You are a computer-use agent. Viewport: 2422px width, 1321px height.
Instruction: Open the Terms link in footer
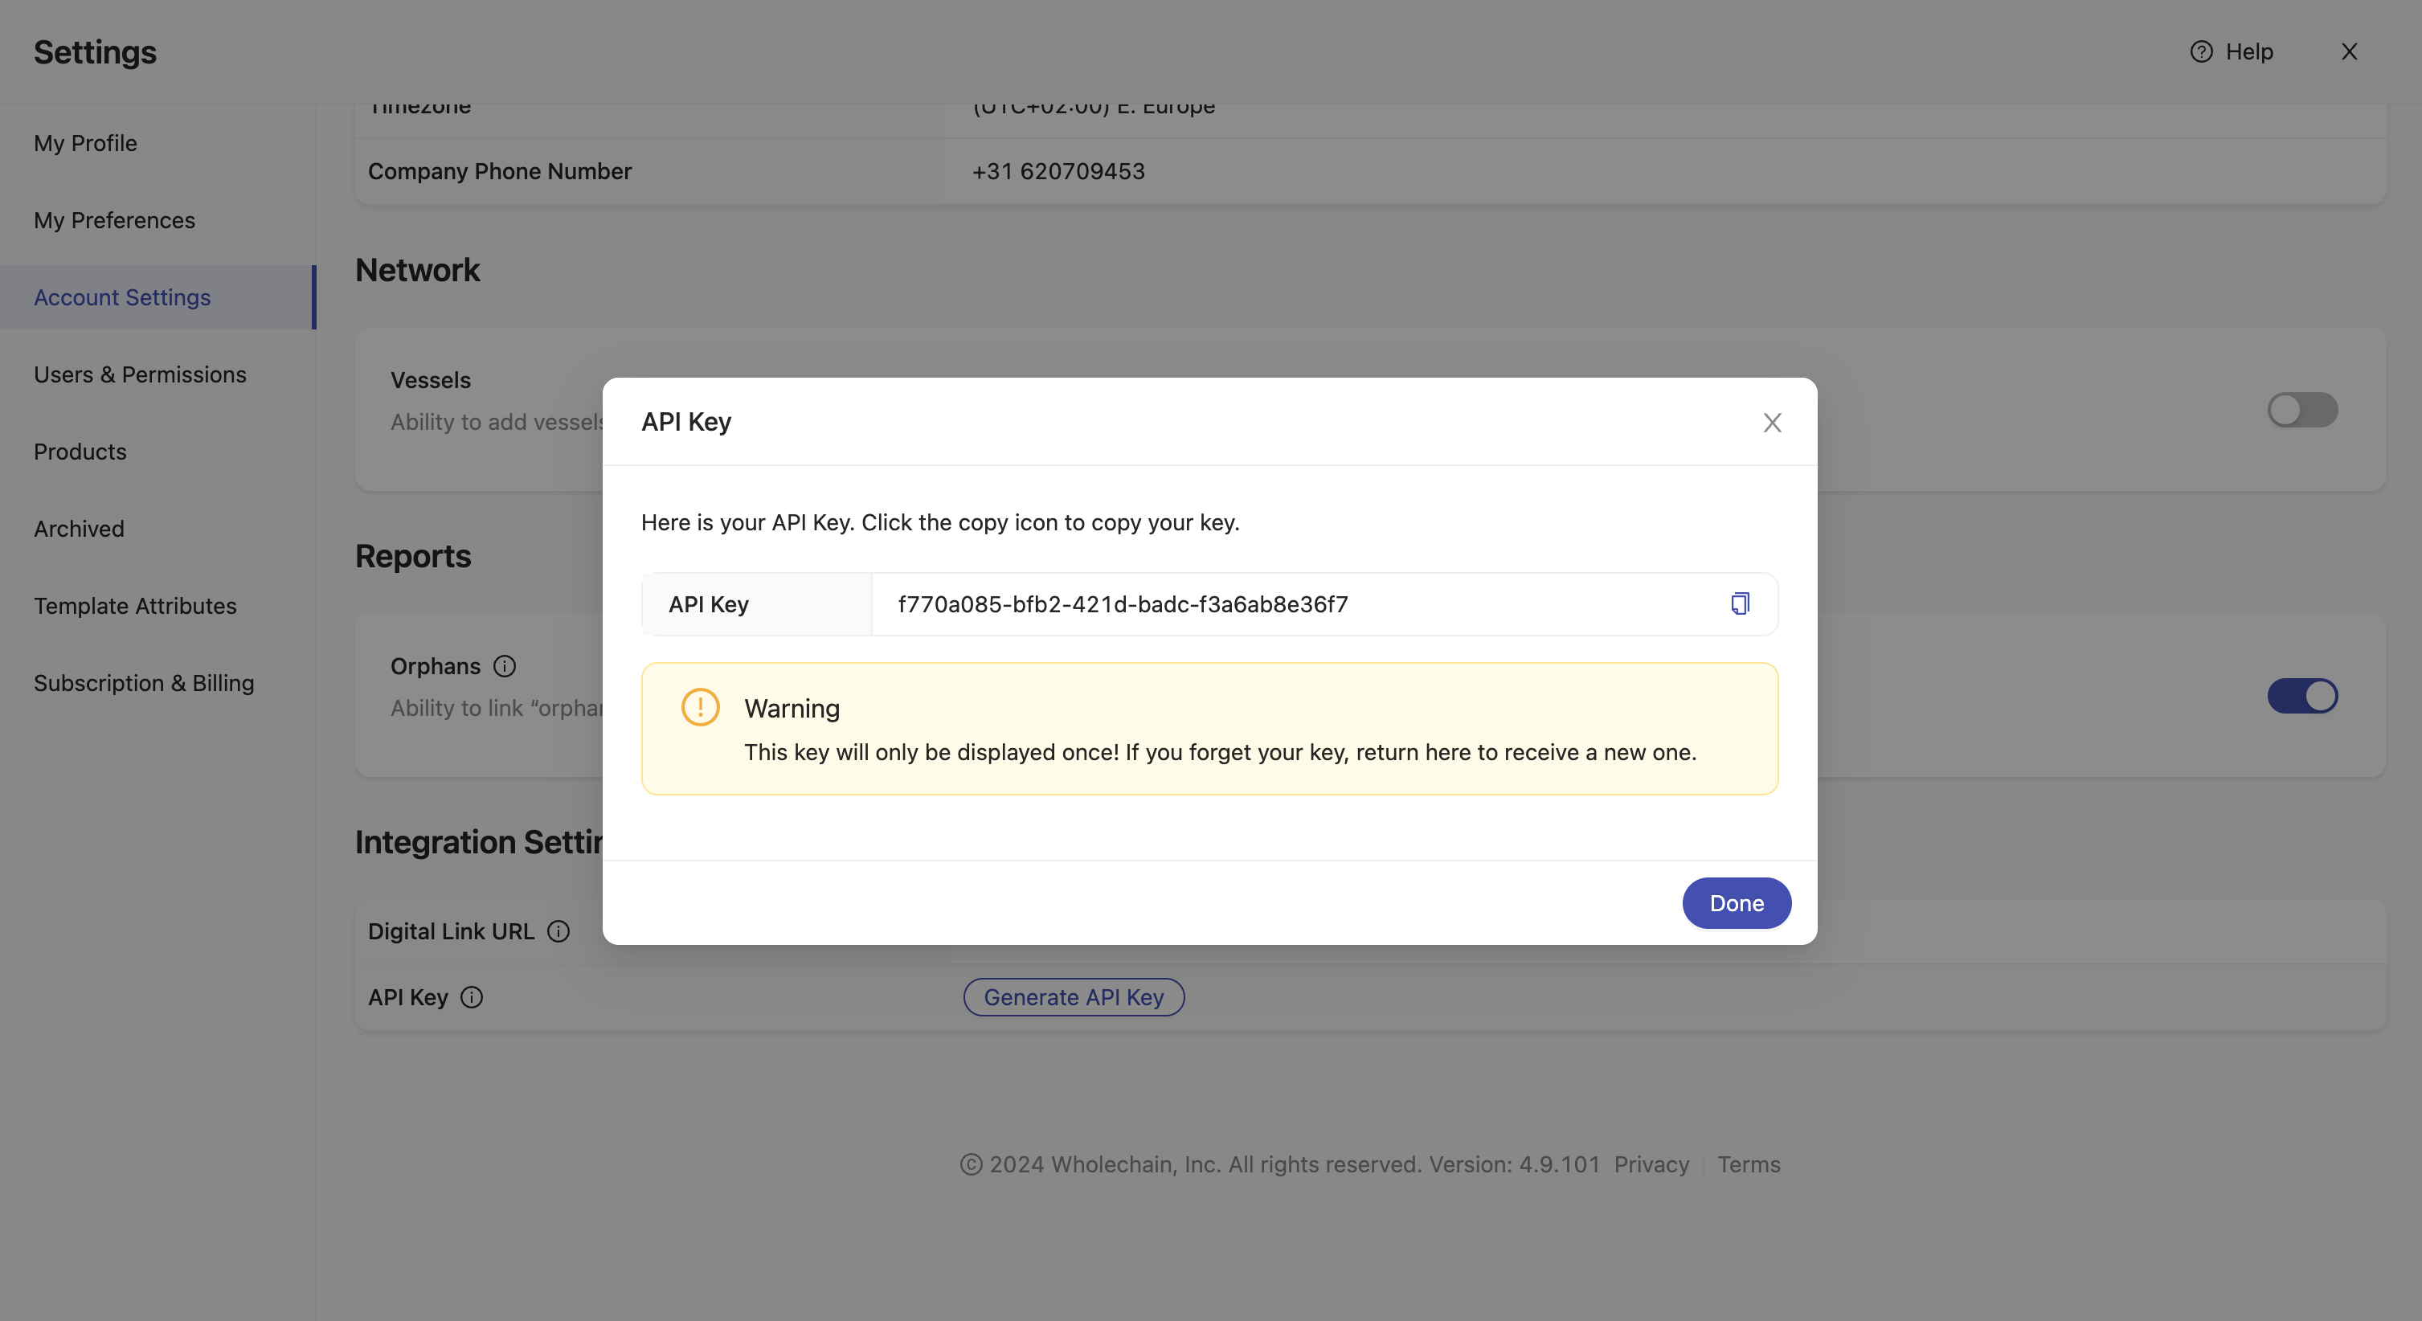[x=1748, y=1165]
